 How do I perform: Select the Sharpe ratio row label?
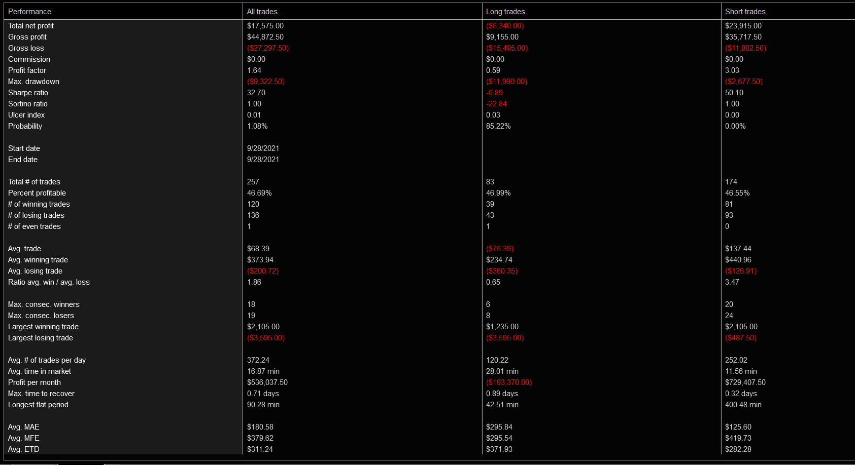coord(28,93)
